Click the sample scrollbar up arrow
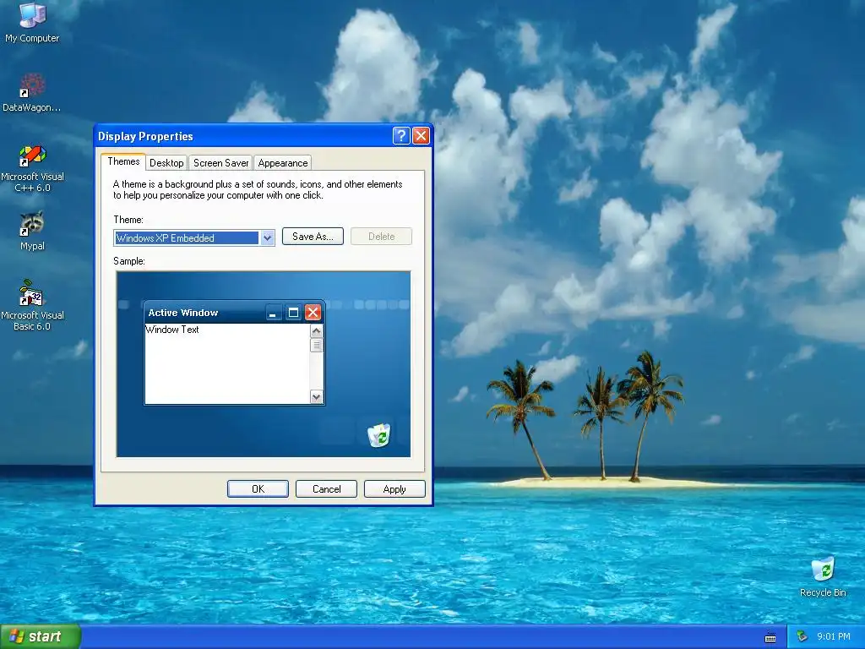This screenshot has height=649, width=865. (x=316, y=331)
